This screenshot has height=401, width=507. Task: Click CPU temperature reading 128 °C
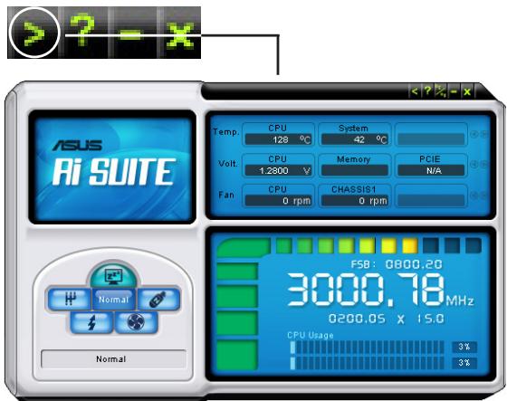(279, 139)
